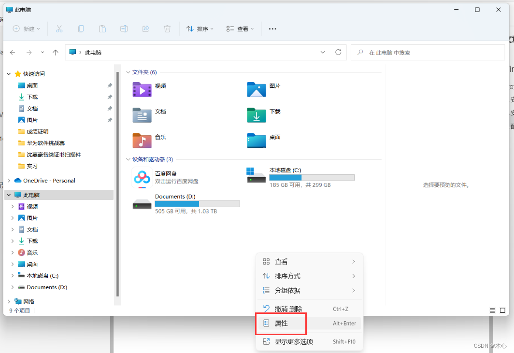
Task: Select the 音乐 folder in main pane
Action: coord(142,141)
